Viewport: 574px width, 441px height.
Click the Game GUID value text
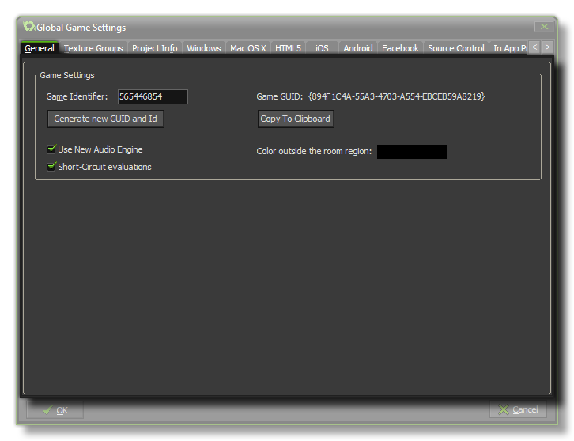396,96
